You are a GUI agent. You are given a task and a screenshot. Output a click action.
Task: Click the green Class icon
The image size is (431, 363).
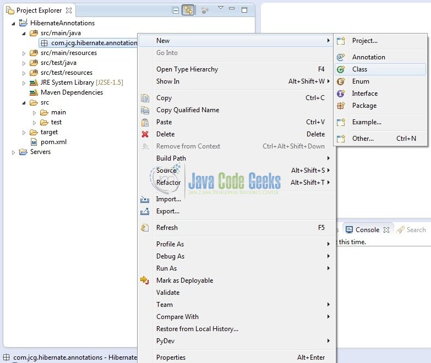click(341, 69)
